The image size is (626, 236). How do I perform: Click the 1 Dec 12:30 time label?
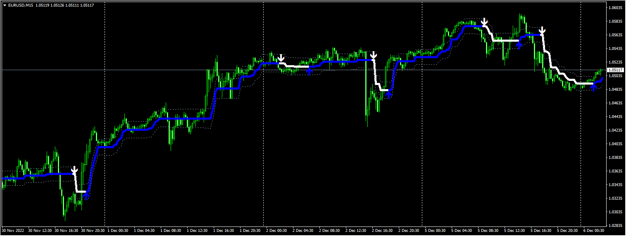point(198,231)
